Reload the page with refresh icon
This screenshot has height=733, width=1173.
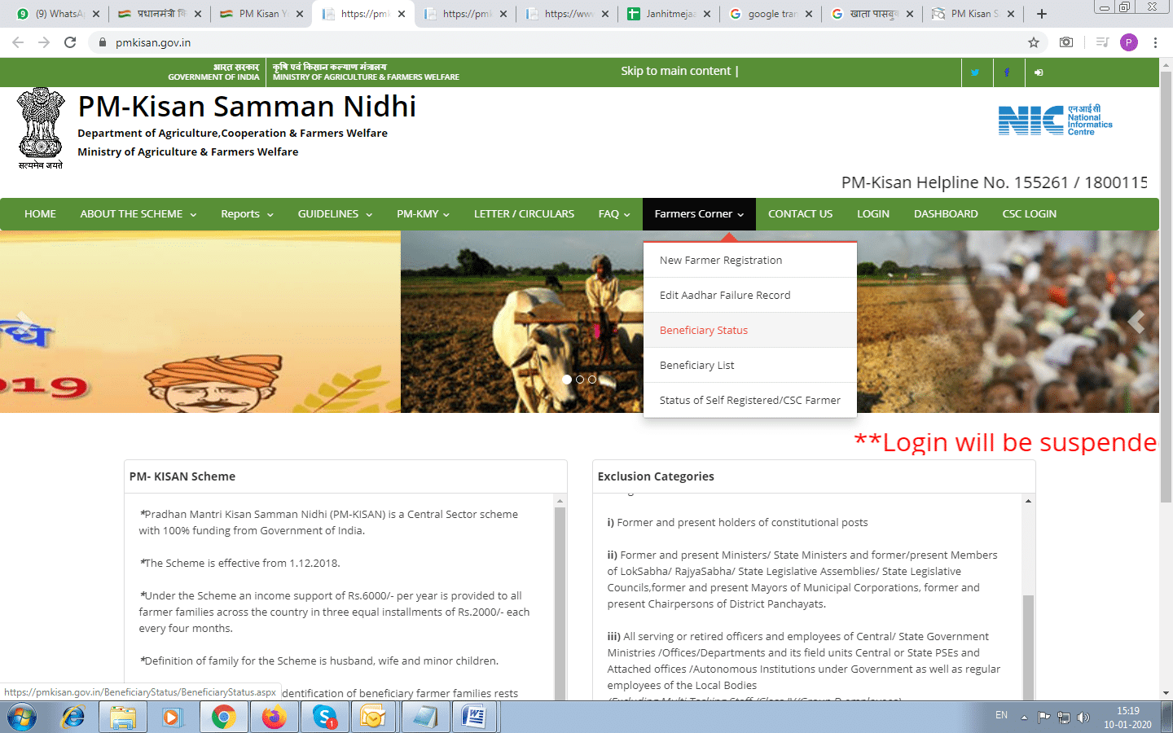[x=70, y=42]
